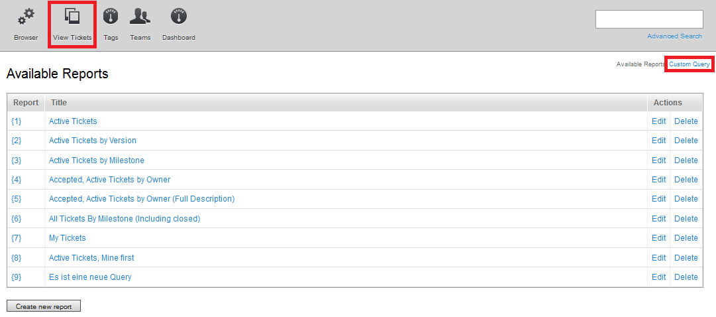Open the Advanced Search link
This screenshot has height=317, width=716.
(x=674, y=36)
